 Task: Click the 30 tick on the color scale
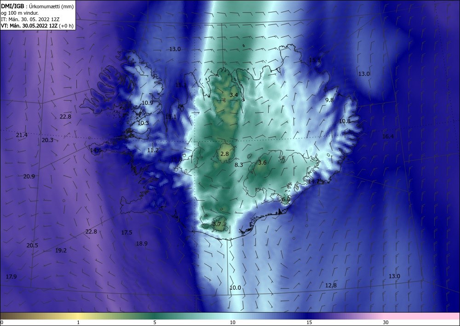[386, 323]
